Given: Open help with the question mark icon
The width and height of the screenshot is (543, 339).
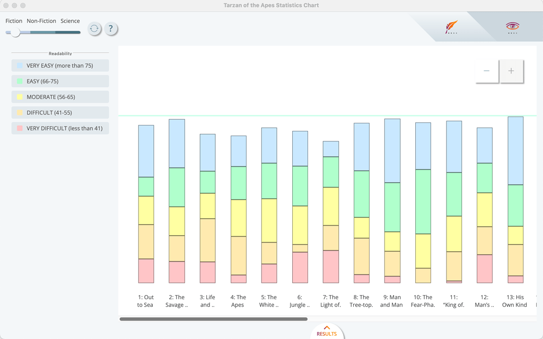Looking at the screenshot, I should [111, 29].
